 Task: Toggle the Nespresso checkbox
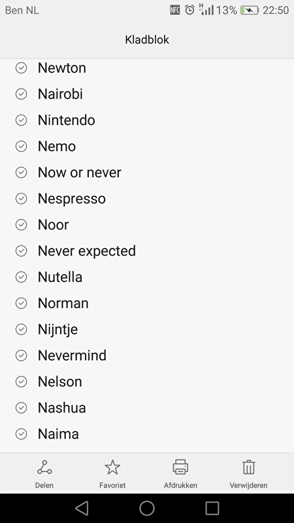point(22,199)
